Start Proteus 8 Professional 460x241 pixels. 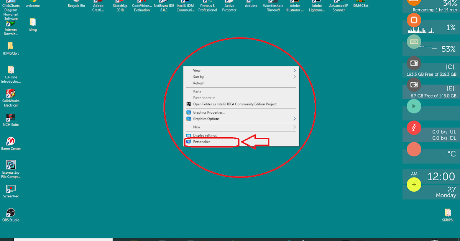click(x=207, y=4)
